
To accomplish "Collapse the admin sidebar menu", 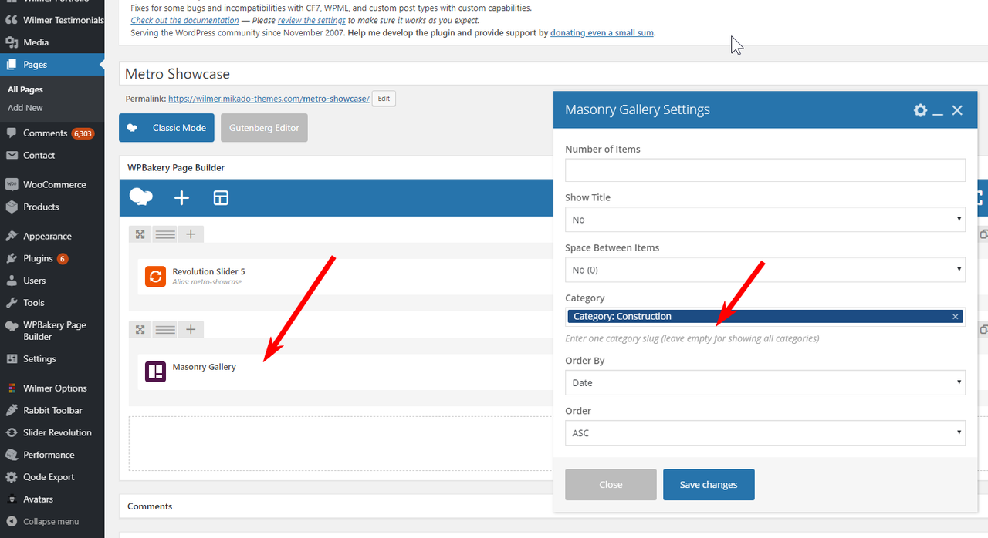I will 52,522.
